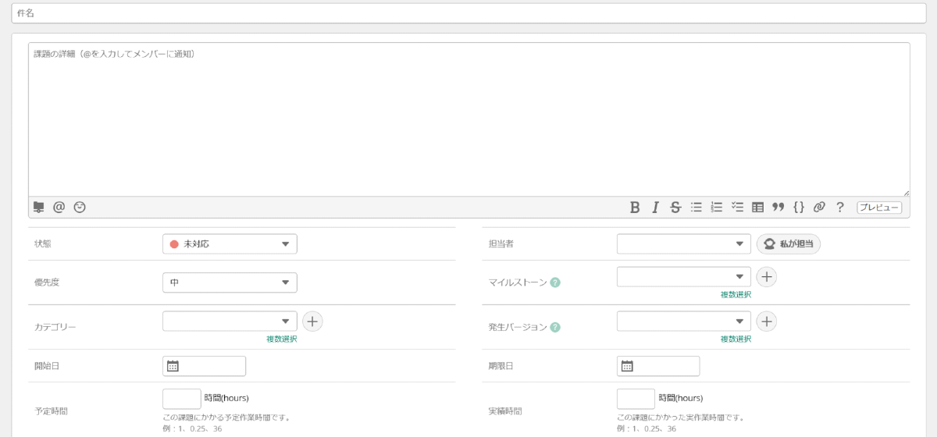Click the プレビュー button
This screenshot has height=437, width=937.
pos(879,208)
